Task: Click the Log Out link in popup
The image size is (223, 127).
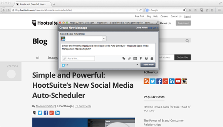Action: pos(153,28)
